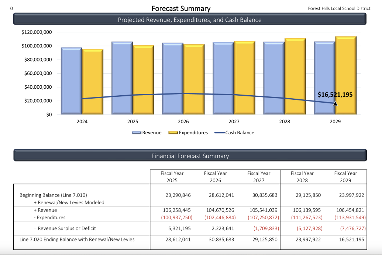Select the 28,612,041 ending balance cell

178,239
